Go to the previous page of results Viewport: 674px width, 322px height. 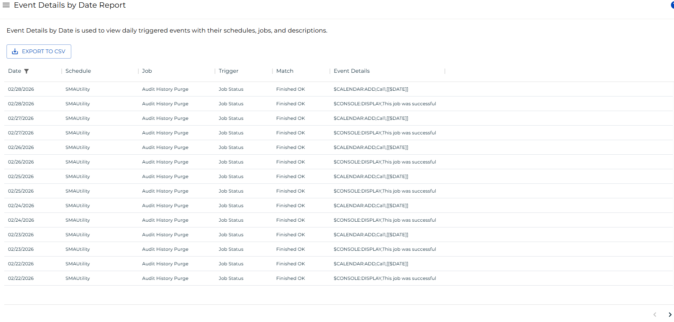(x=655, y=315)
